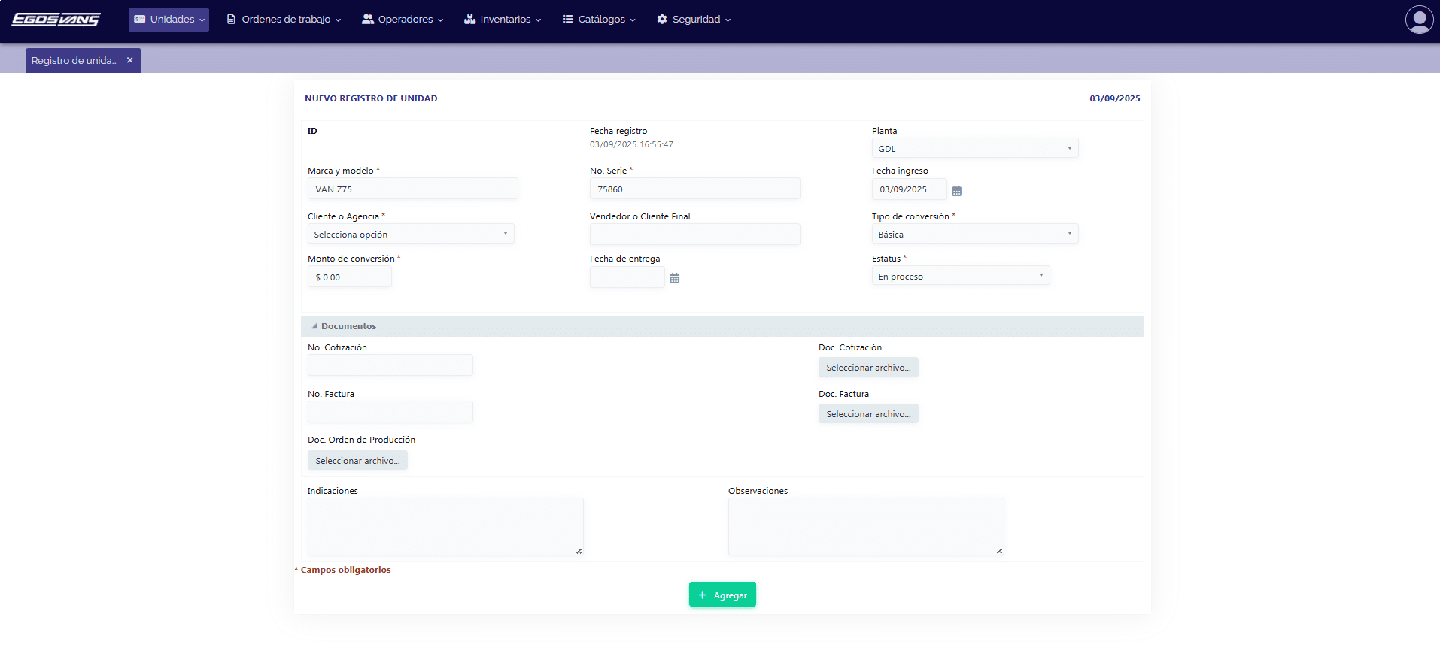Open the Estatus dropdown
The height and width of the screenshot is (672, 1440).
point(960,276)
